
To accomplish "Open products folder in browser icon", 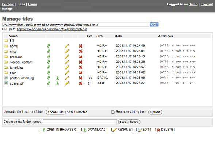I will point(49,57).
